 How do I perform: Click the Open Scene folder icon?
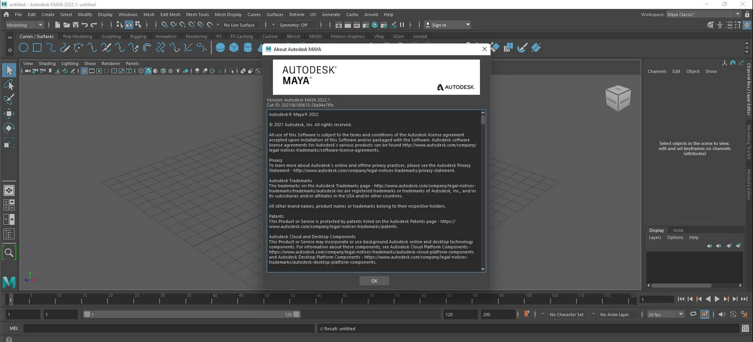pyautogui.click(x=66, y=25)
